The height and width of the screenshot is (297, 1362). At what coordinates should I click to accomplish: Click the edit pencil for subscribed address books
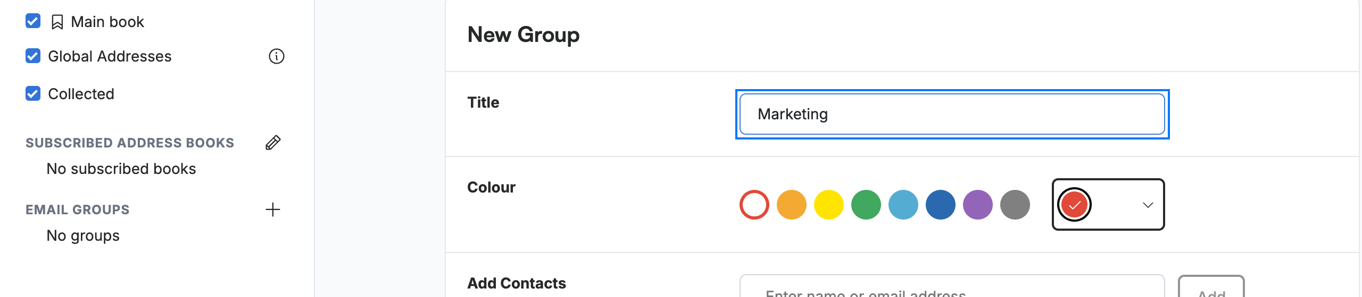(x=273, y=143)
